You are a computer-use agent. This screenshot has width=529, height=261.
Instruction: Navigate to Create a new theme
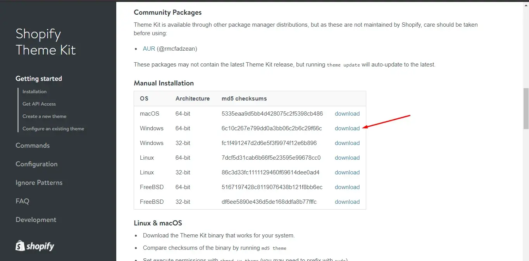coord(44,116)
